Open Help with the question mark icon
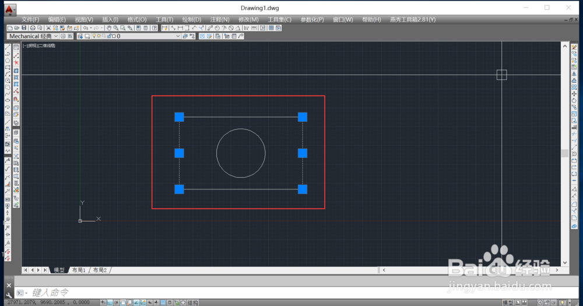This screenshot has height=306, width=583. click(154, 28)
